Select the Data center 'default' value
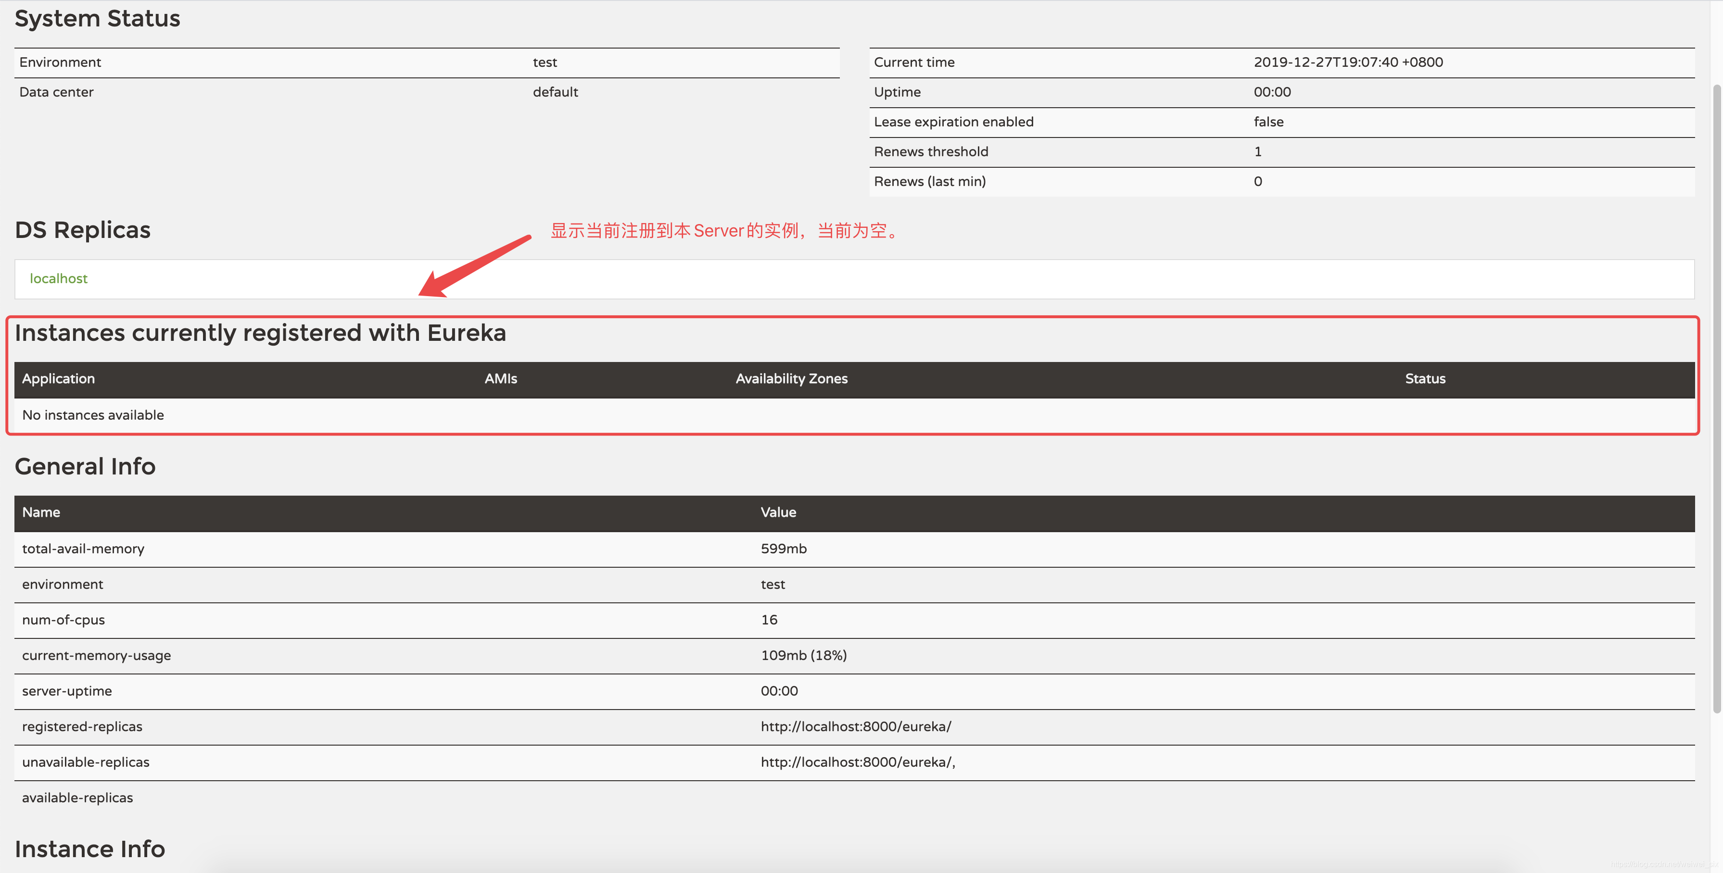This screenshot has width=1723, height=873. pos(555,92)
